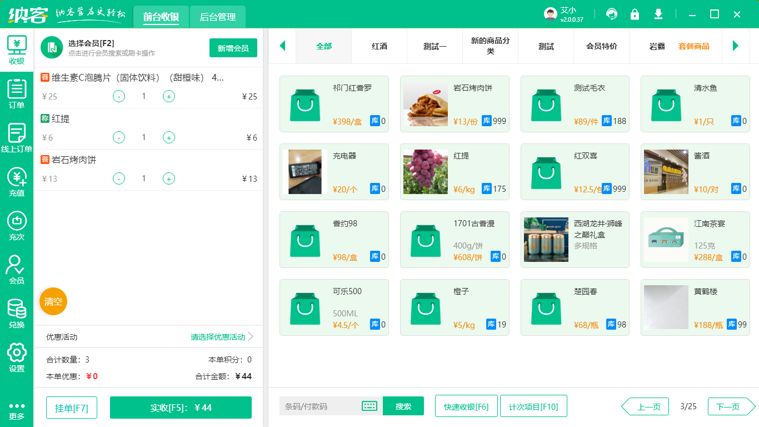Open the 设置 settings sidebar icon
The width and height of the screenshot is (759, 427).
[x=17, y=354]
